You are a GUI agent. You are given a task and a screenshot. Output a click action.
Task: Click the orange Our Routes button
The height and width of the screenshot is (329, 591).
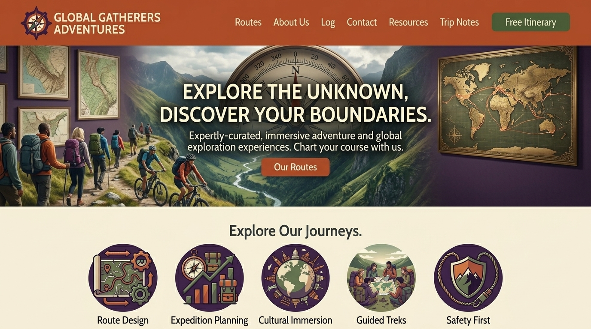click(295, 167)
